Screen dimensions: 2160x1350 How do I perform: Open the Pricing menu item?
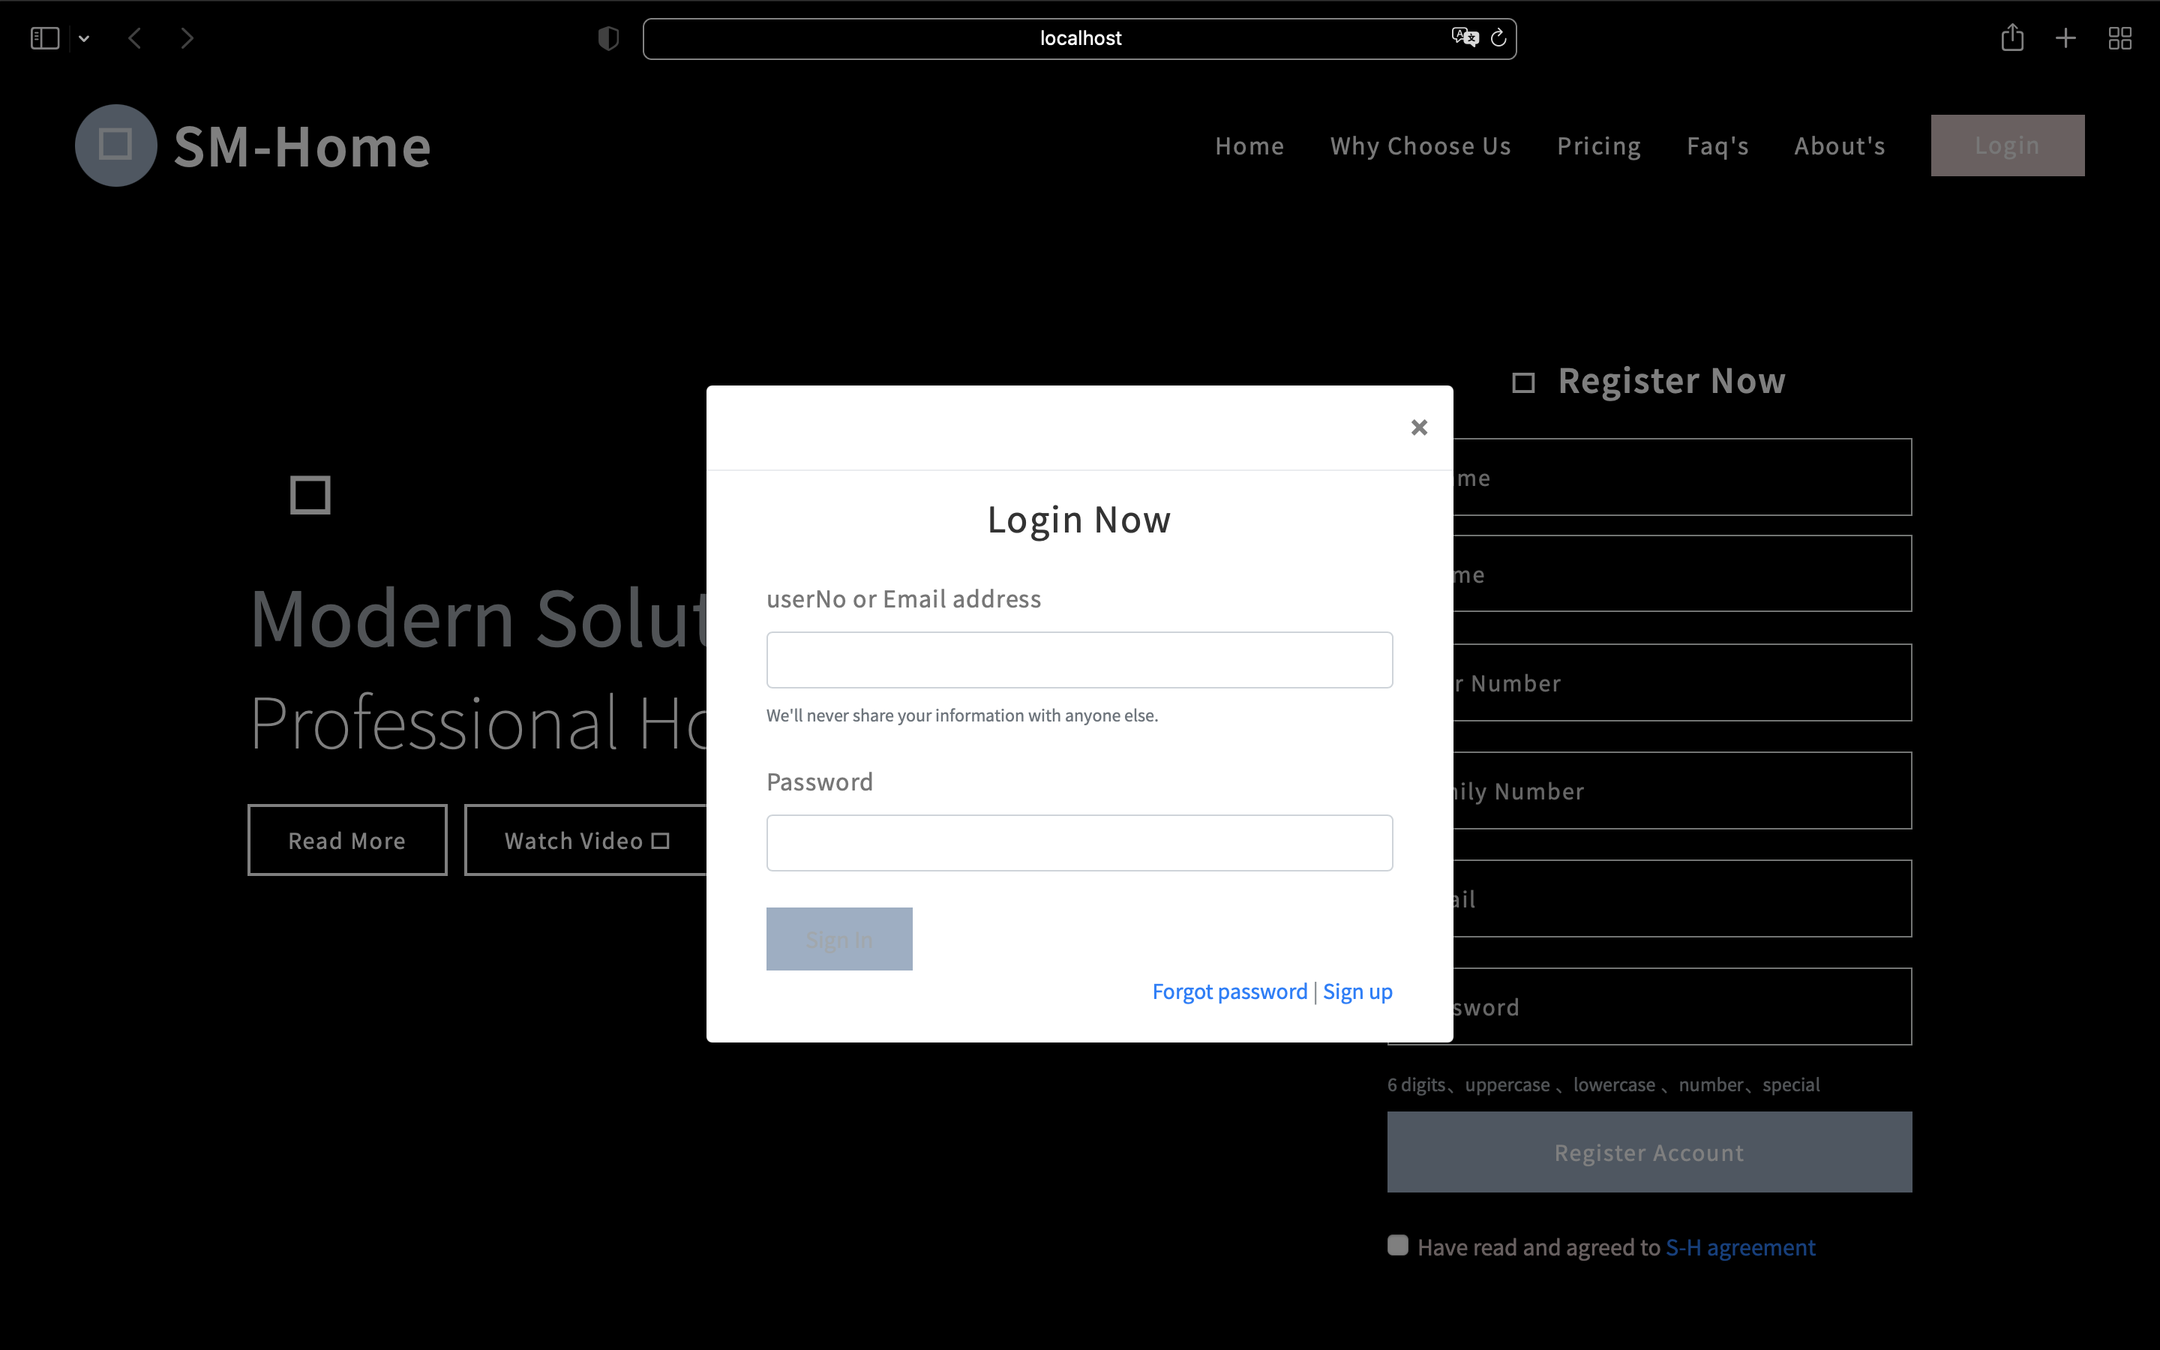pos(1598,145)
